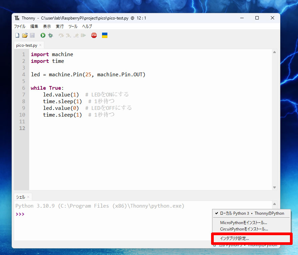Screen dimensions: 298x255
Task: Click the editor scrollbar up arrow
Action: (x=275, y=52)
